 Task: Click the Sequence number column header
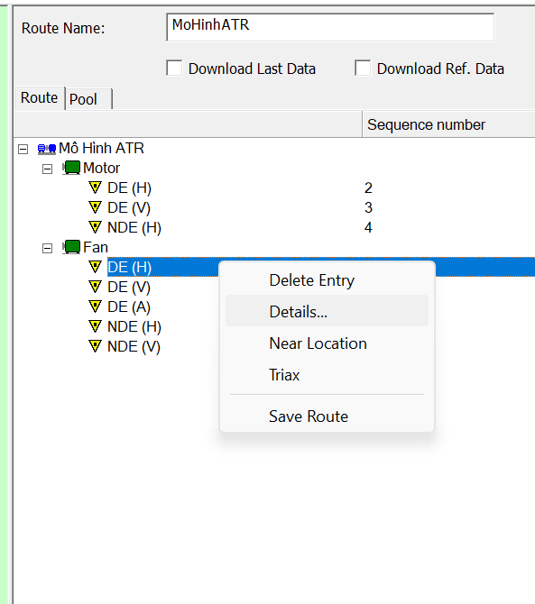click(448, 124)
